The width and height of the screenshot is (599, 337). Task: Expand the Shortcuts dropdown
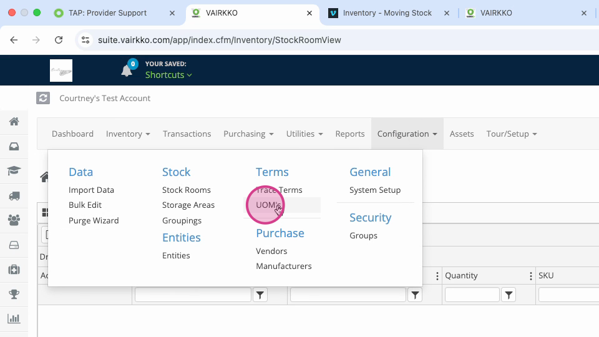[x=168, y=75]
